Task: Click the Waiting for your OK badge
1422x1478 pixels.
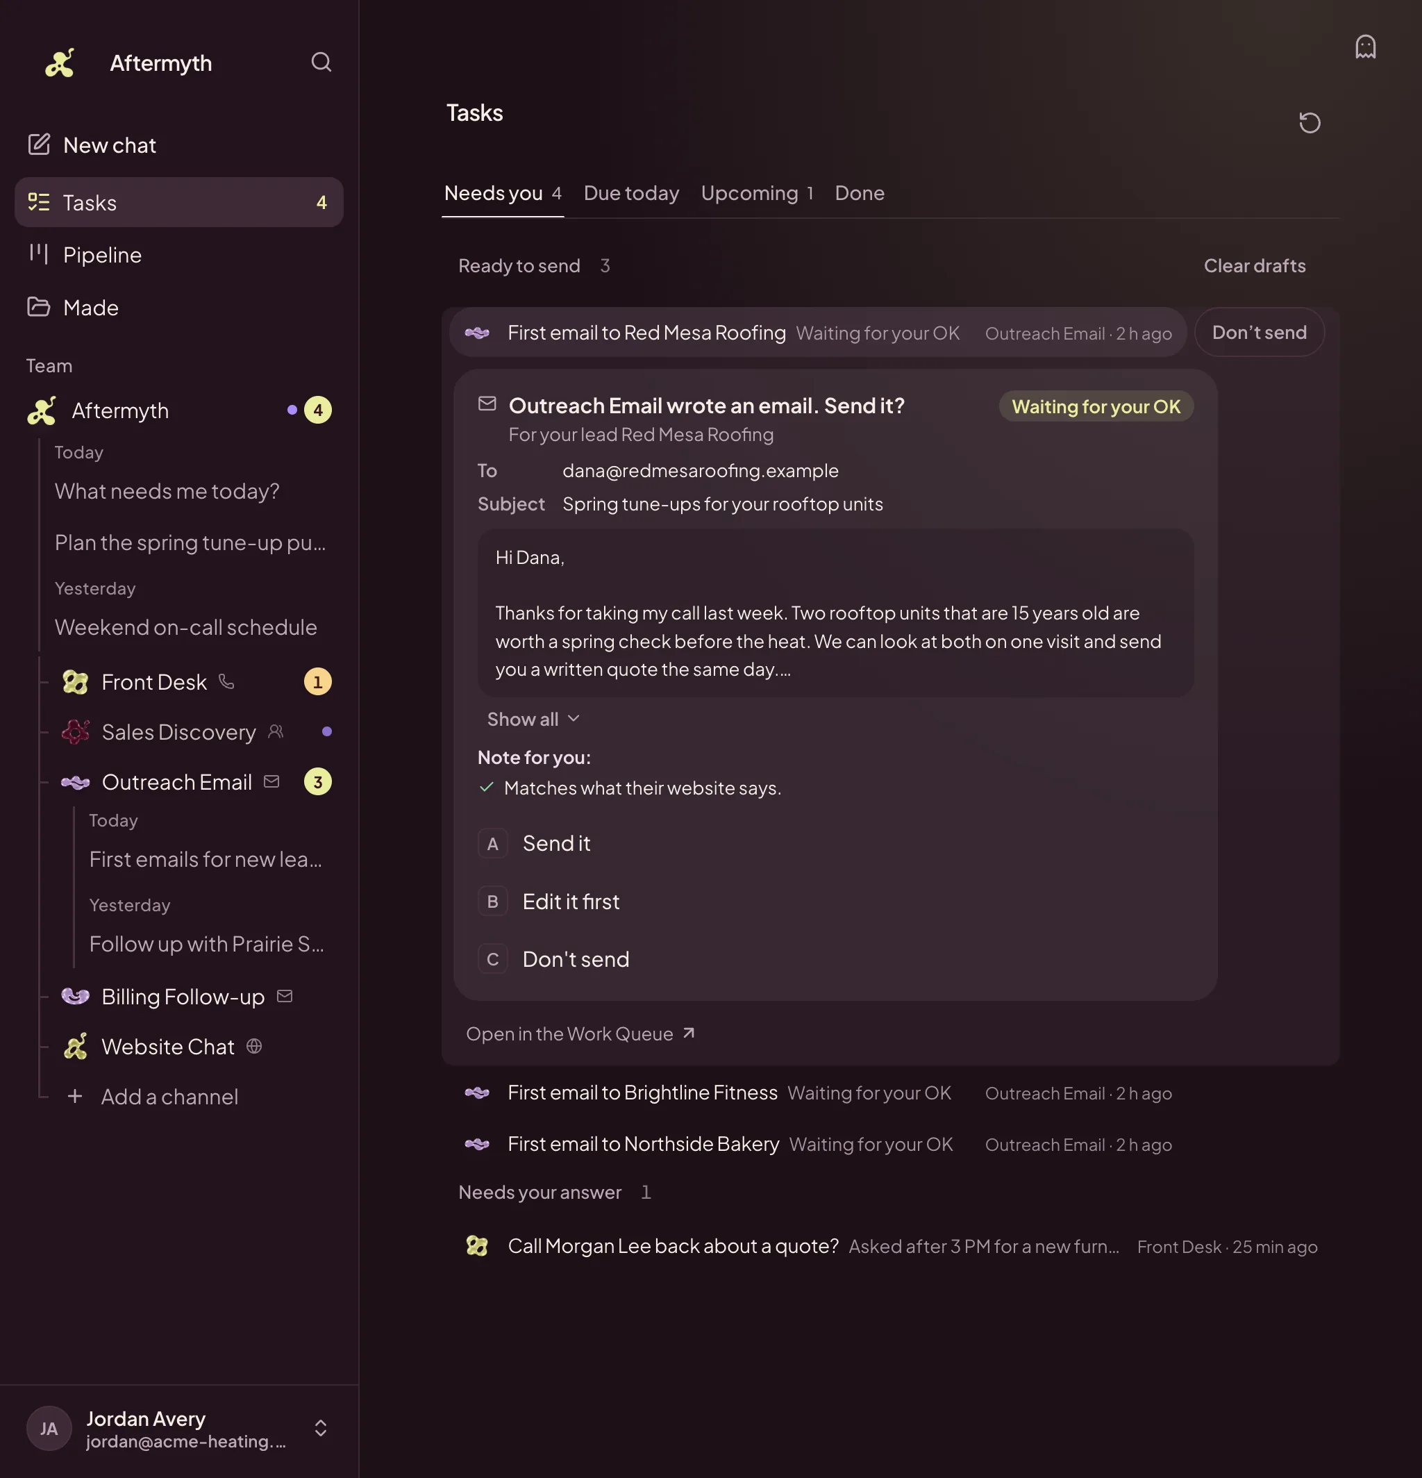Action: [x=1096, y=406]
